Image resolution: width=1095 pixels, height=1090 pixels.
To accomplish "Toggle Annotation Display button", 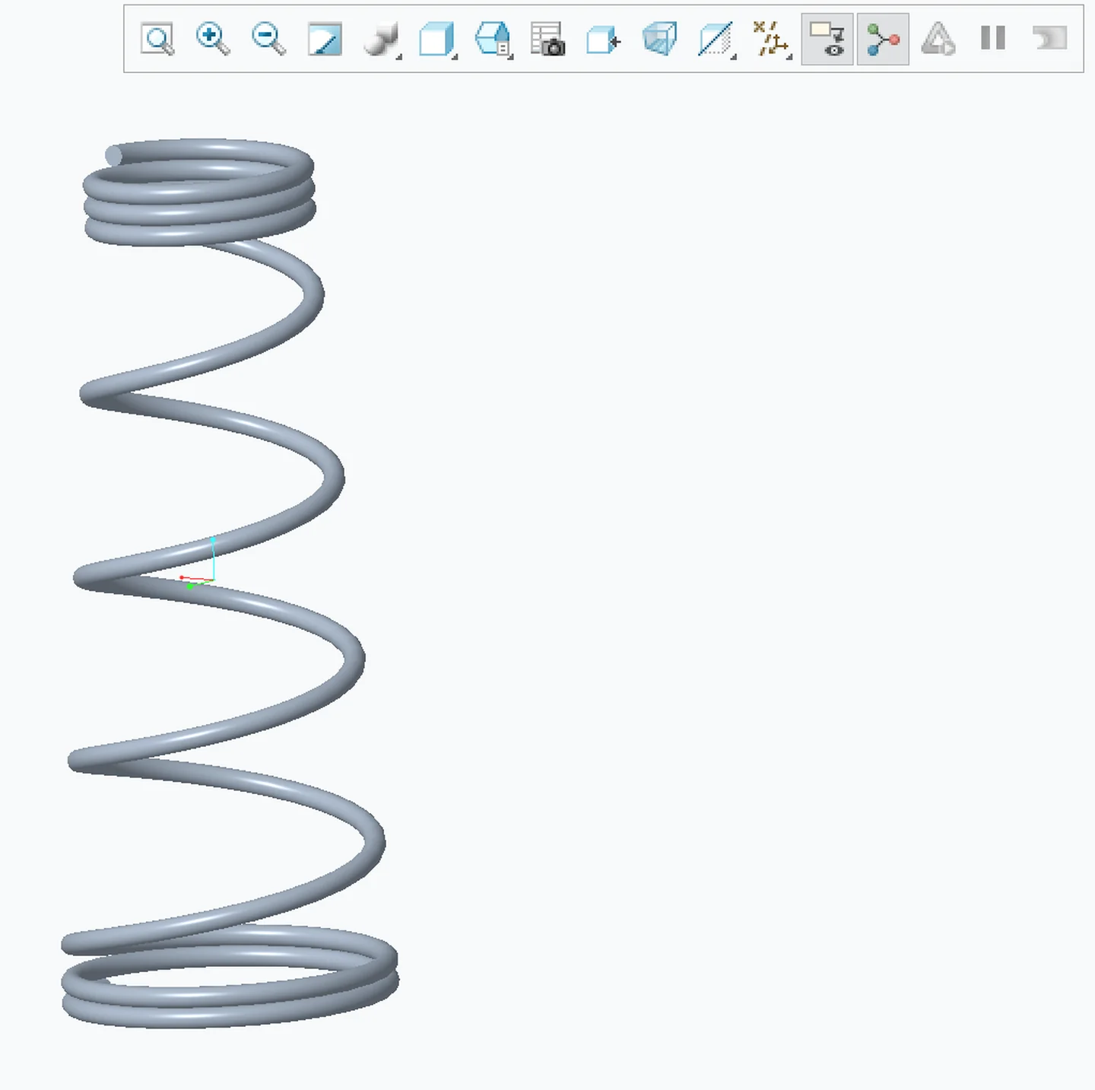I will pos(827,39).
